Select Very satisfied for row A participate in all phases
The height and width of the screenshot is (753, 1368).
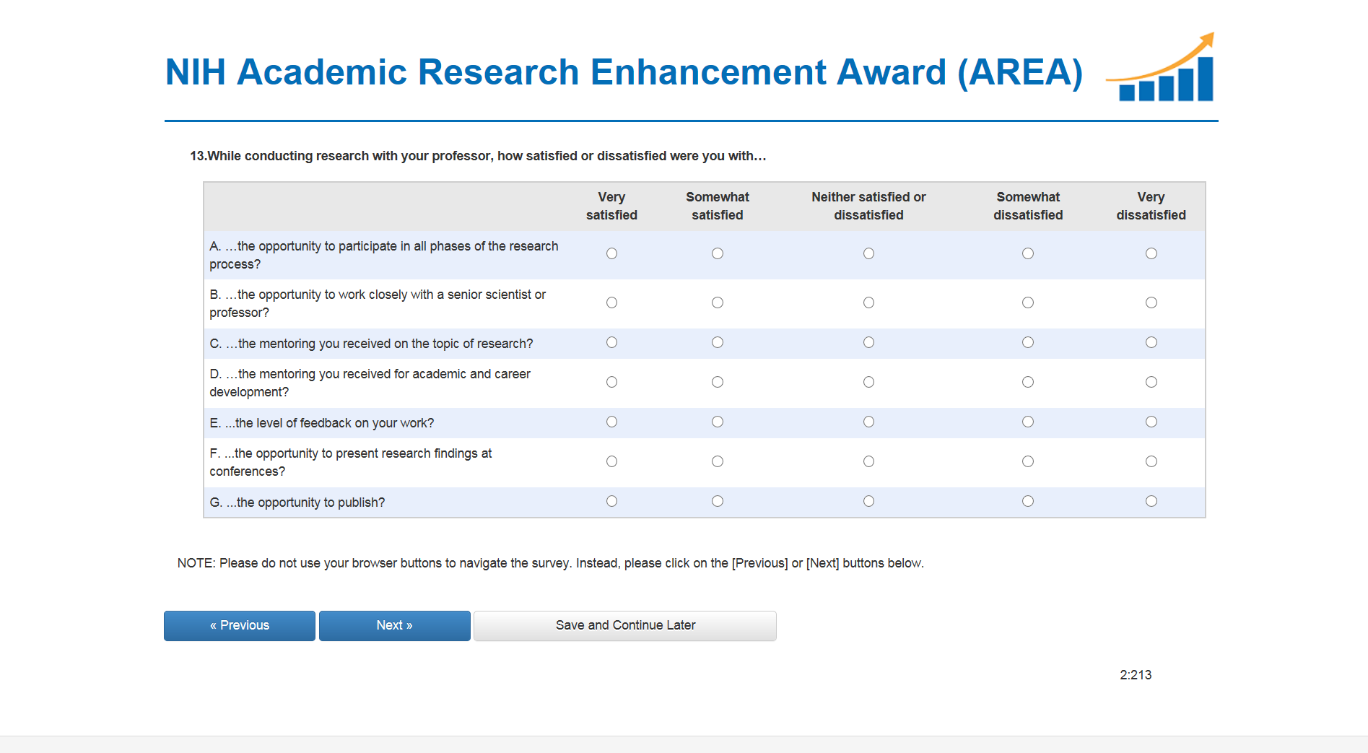pos(611,253)
